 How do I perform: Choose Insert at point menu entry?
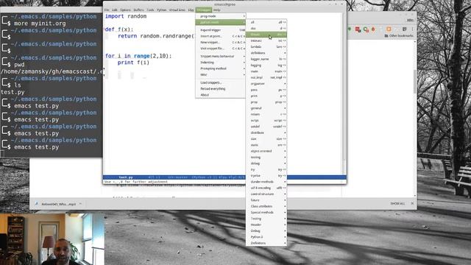point(221,36)
